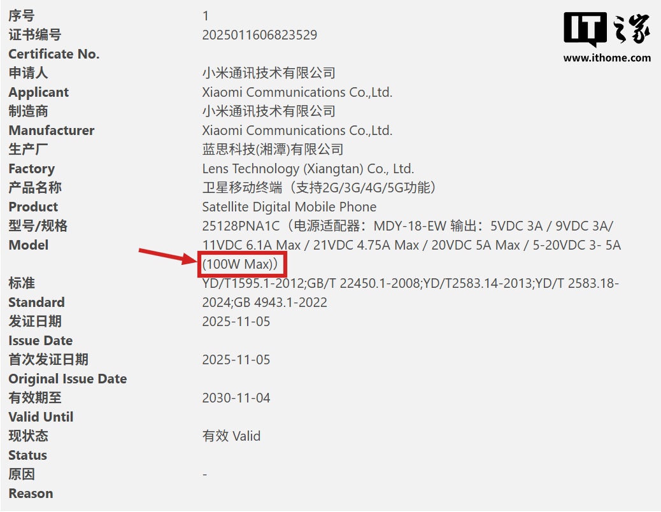The image size is (661, 512).
Task: Click the "Original Issue Date" label
Action: [68, 379]
